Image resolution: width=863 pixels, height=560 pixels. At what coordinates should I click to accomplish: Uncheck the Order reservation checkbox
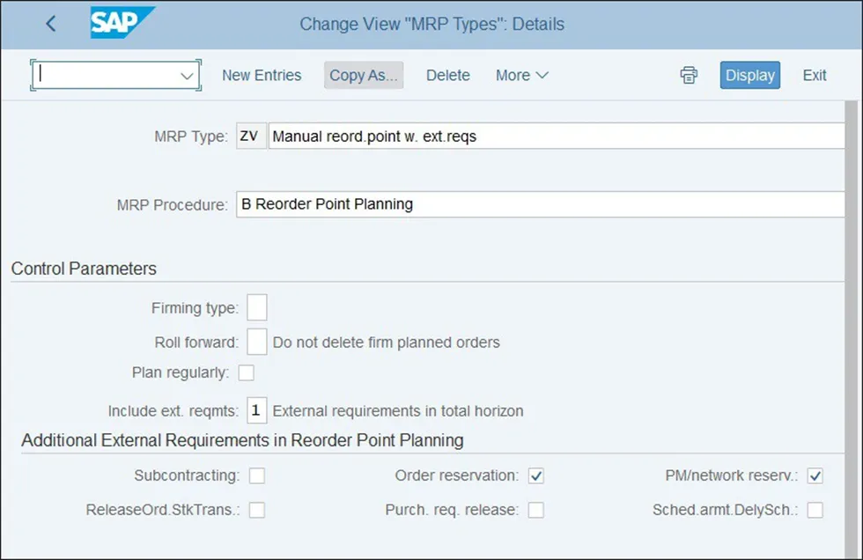(536, 475)
